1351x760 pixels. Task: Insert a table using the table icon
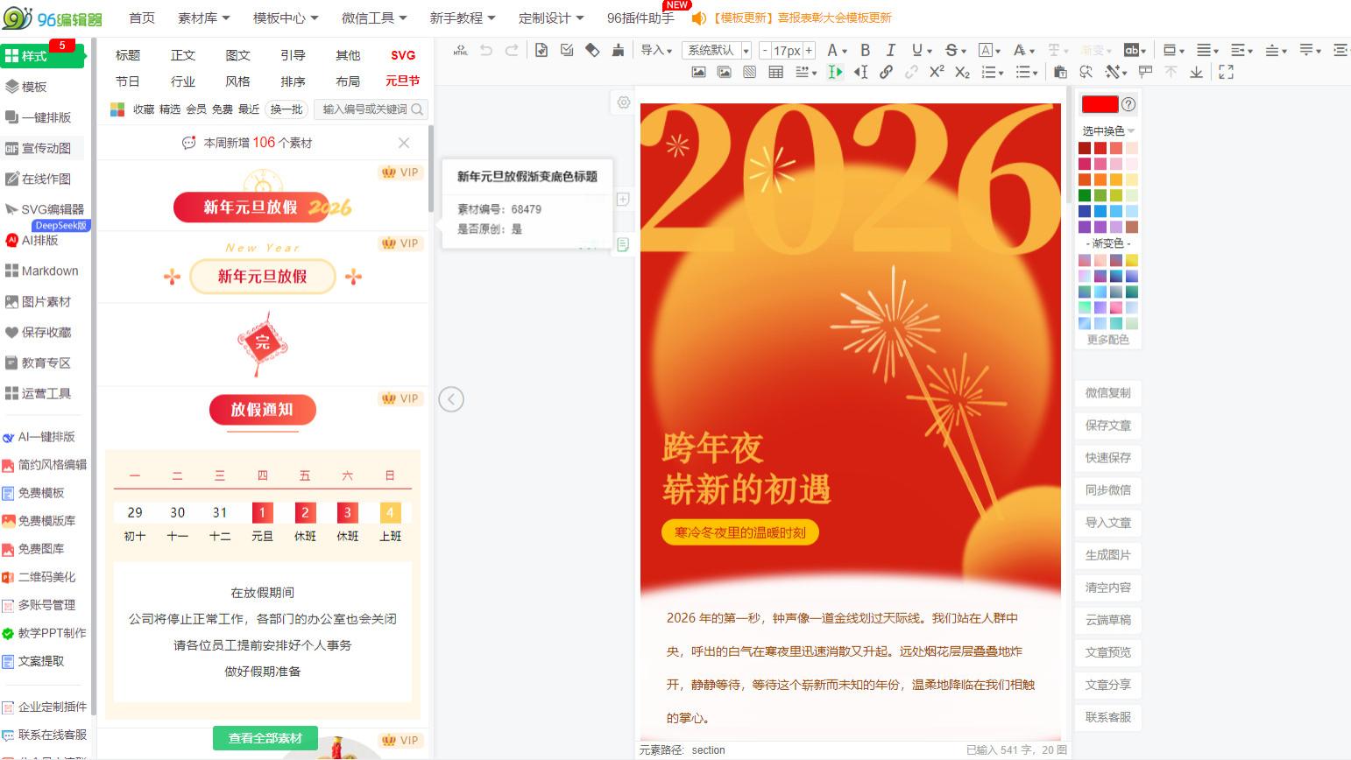coord(775,72)
